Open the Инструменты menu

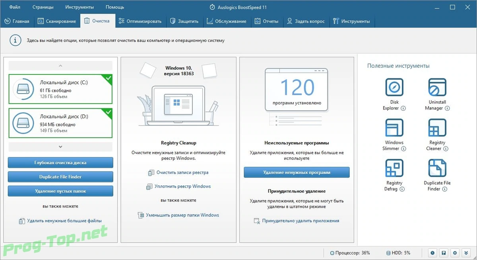[x=80, y=7]
